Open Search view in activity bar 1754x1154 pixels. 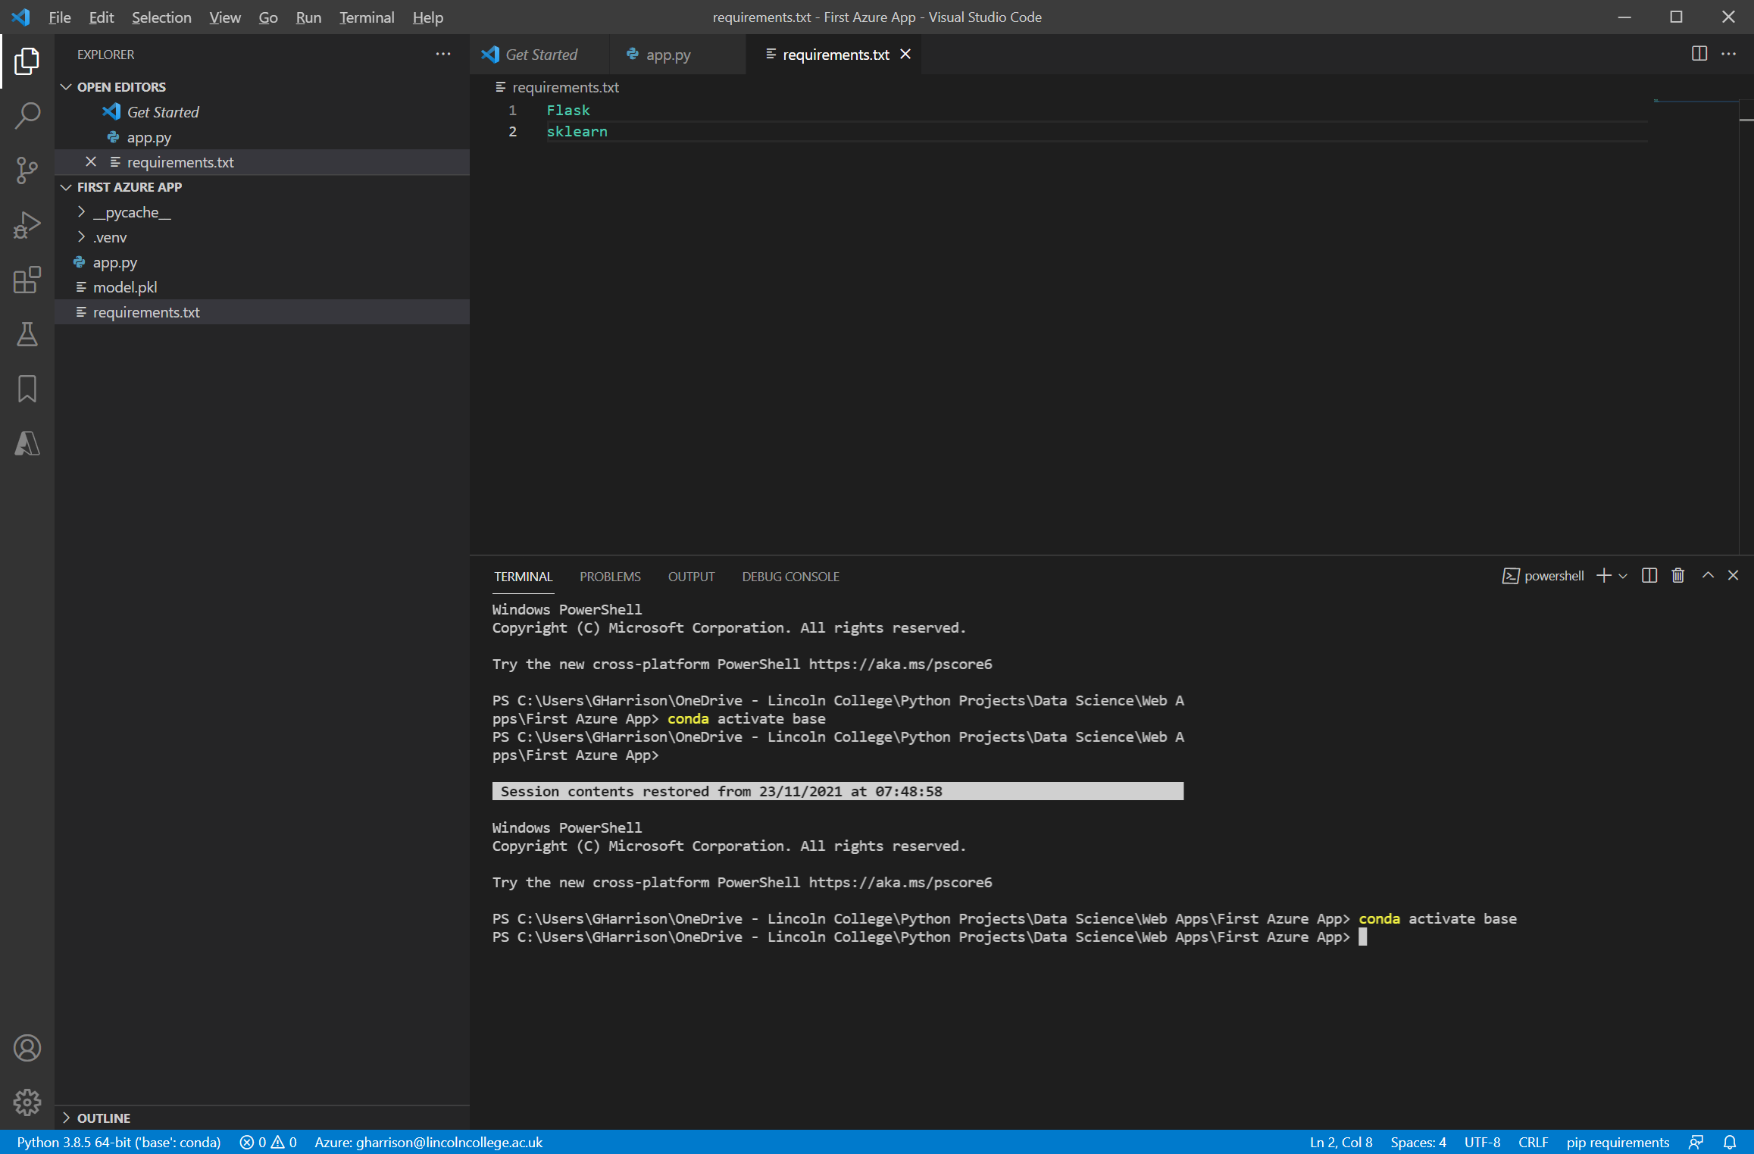(x=27, y=116)
